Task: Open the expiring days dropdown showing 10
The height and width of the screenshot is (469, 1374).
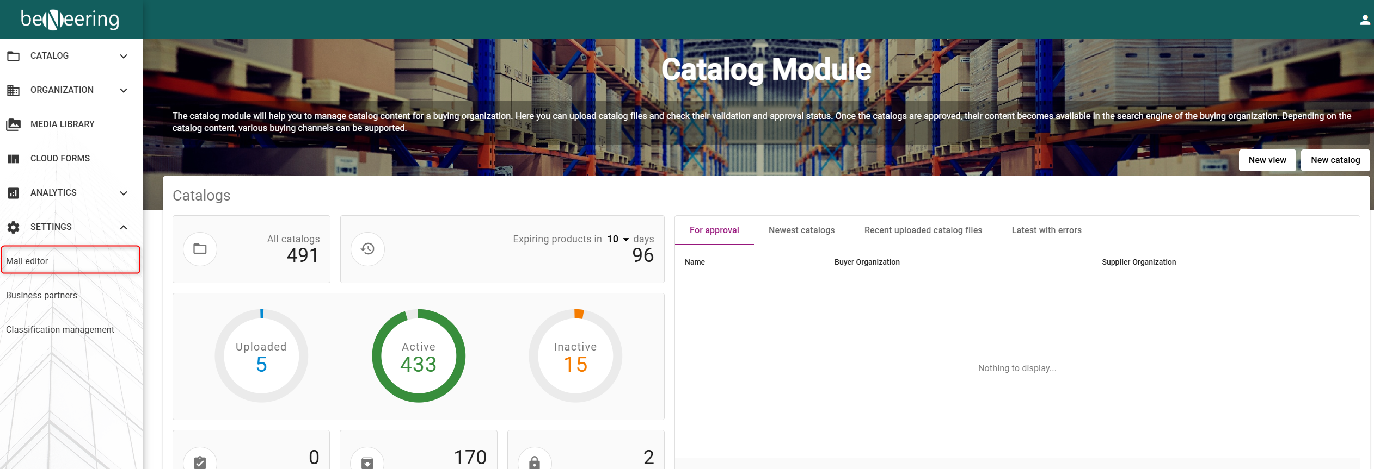Action: point(618,239)
